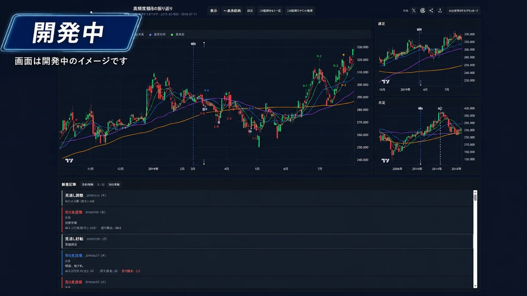The width and height of the screenshot is (527, 296).
Task: Share the chart on X
Action: (414, 11)
